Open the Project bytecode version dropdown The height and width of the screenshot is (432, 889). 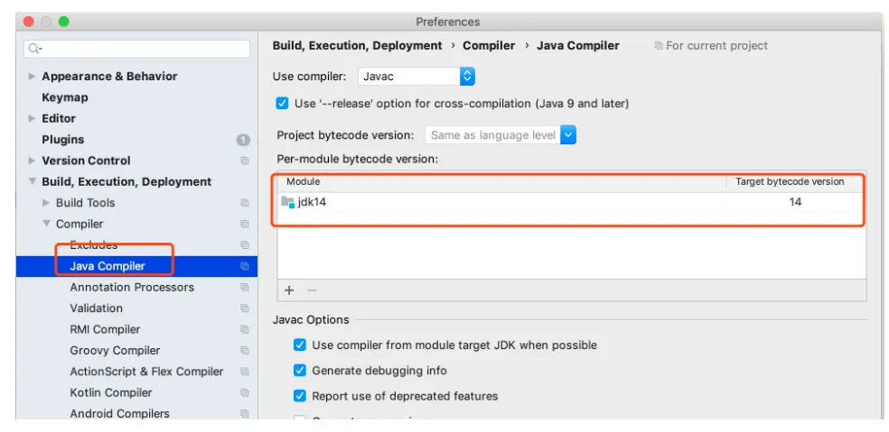567,135
